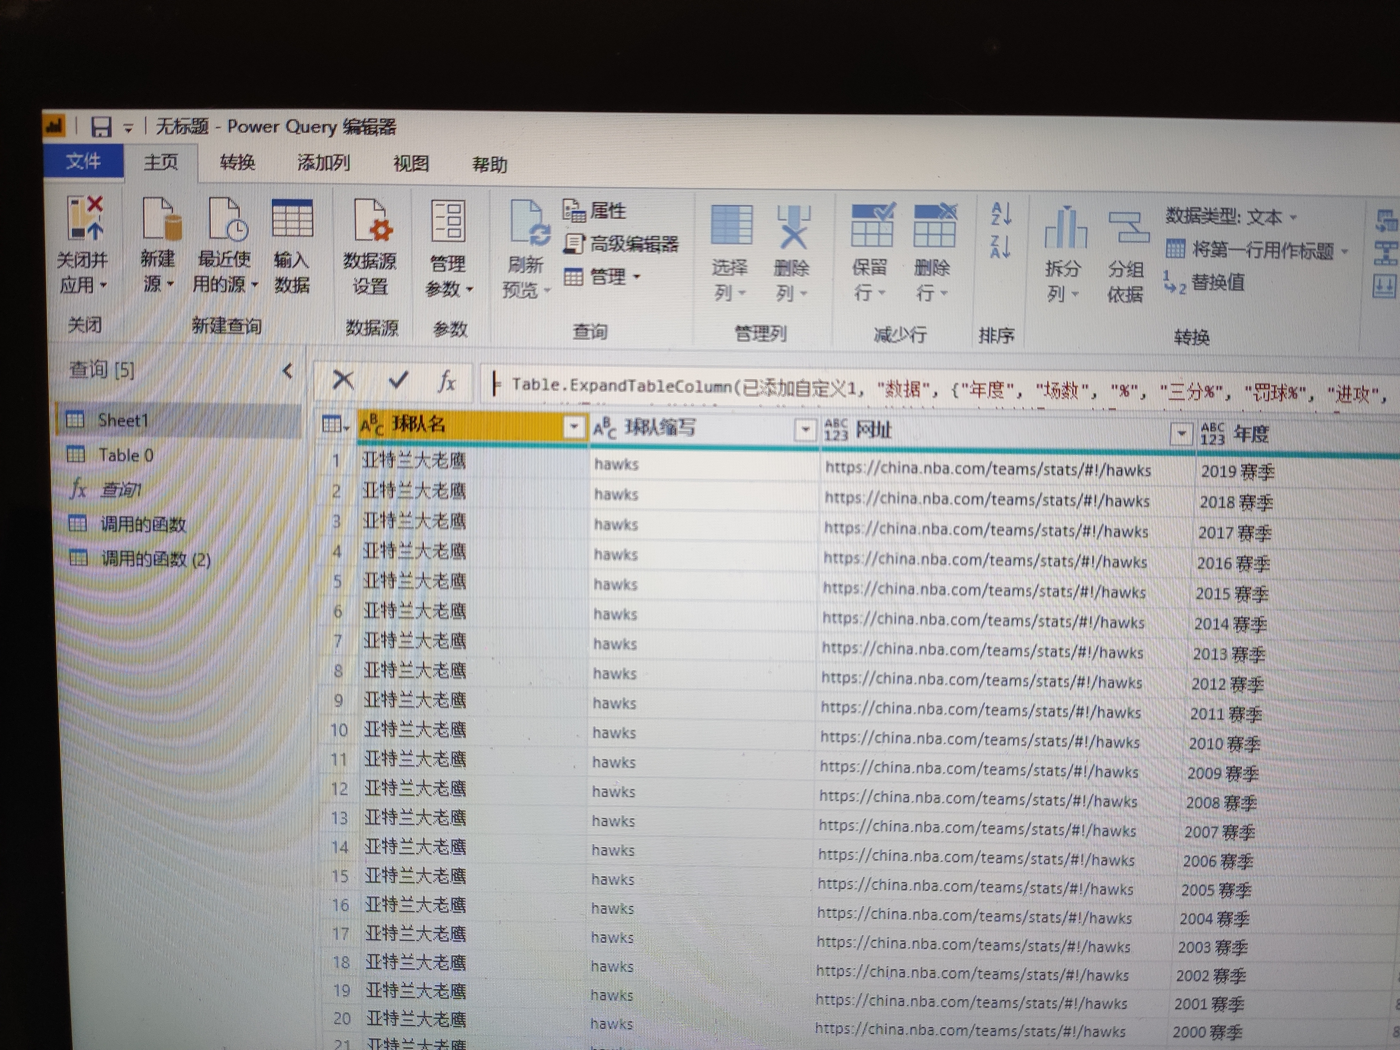The image size is (1400, 1050).
Task: Open the 转换 ribbon tab
Action: 237,163
